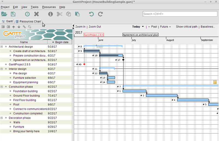Move task up with the arrow icon

(x=13, y=27)
